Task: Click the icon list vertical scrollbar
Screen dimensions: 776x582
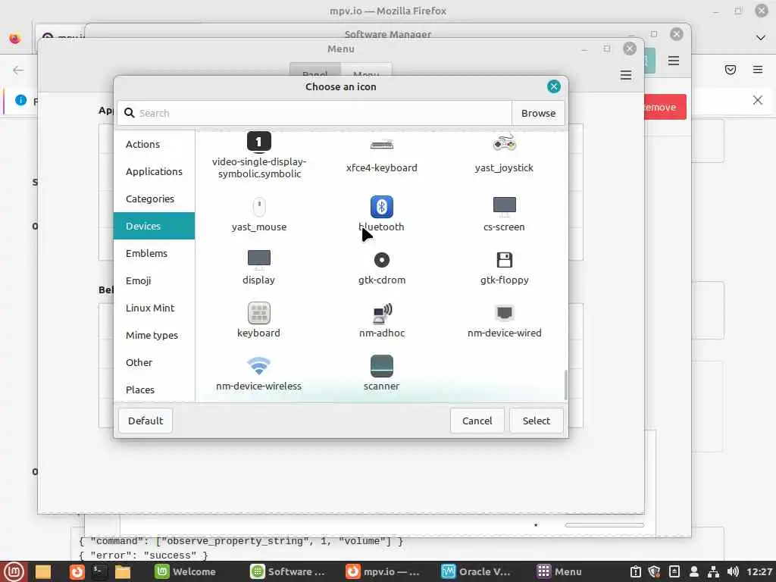Action: point(565,384)
